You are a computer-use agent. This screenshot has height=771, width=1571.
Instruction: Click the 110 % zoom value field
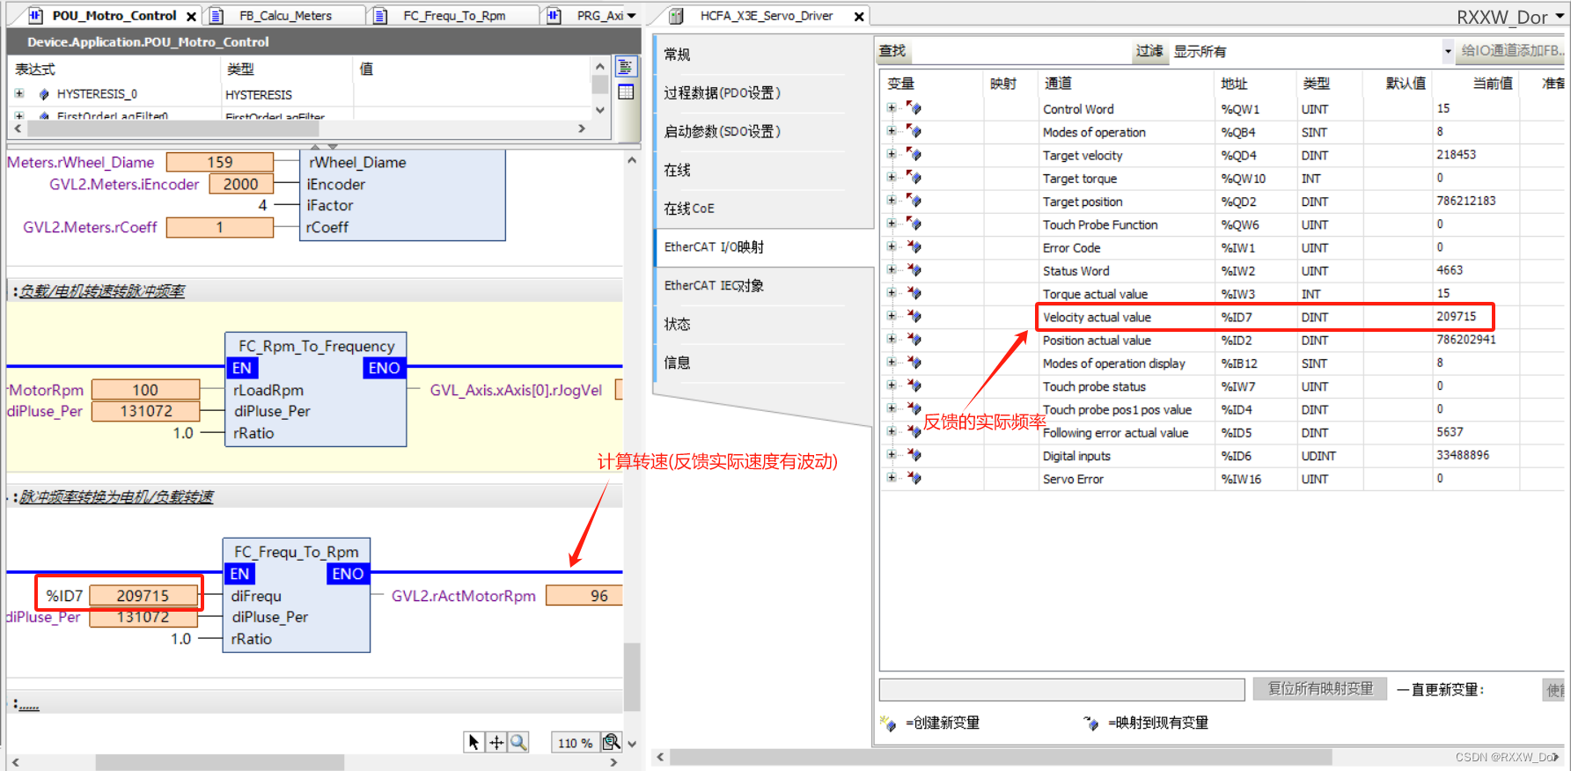point(575,743)
